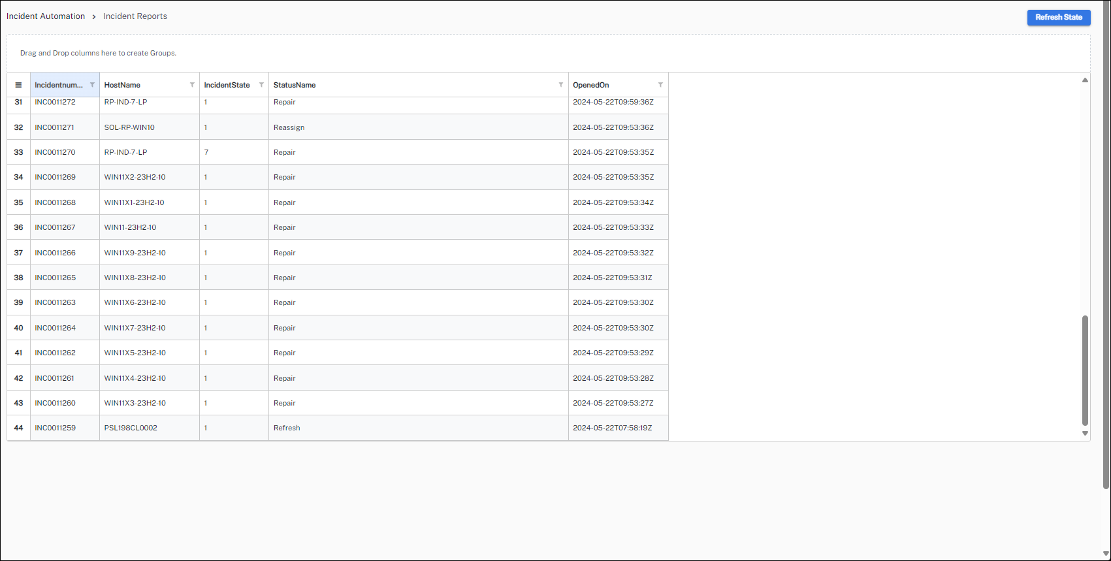Open the StatusName column filter icon
This screenshot has width=1111, height=561.
pyautogui.click(x=560, y=85)
